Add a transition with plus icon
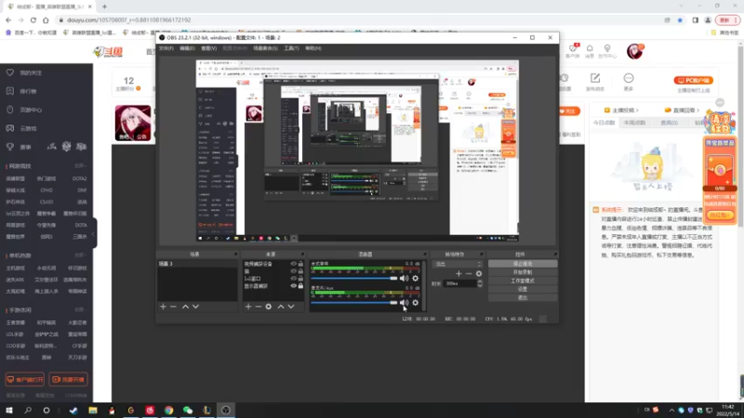Viewport: 744px width, 418px height. (x=458, y=273)
